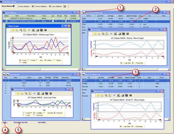Select the Curd row in Race Driver Best Lap
Screen dimensions: 174x134
click(126, 24)
